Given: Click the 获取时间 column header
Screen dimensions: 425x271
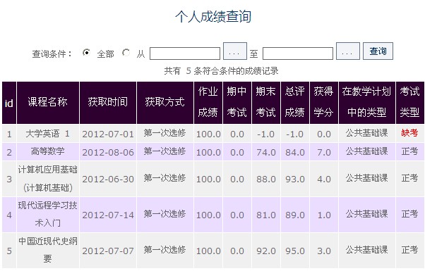Looking at the screenshot, I should 108,103.
